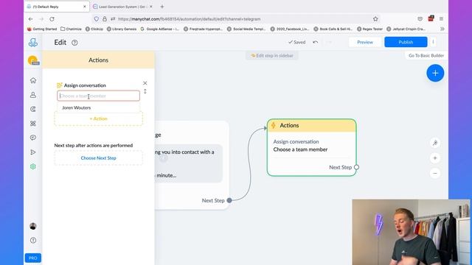Show more bookmarks chevron
Viewport: 472px width, 265px height.
pos(442,29)
